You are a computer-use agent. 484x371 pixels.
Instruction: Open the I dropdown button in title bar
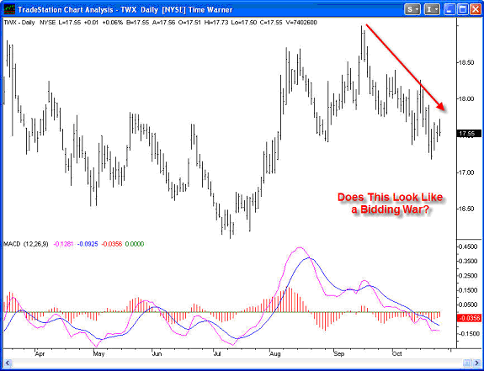click(x=431, y=9)
